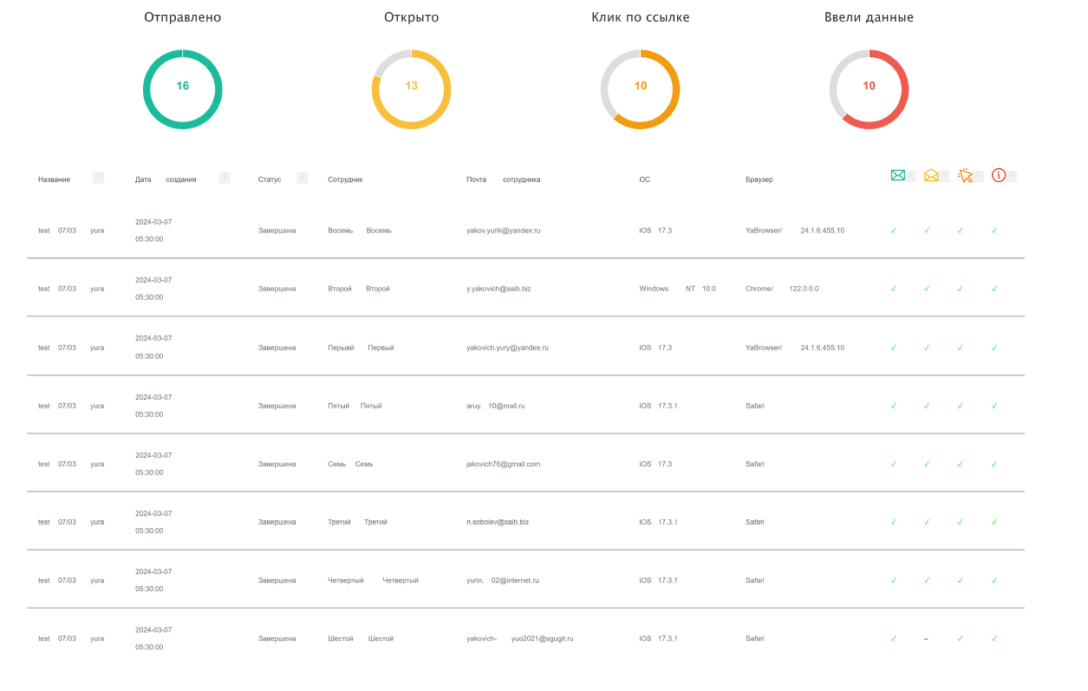Click email yakov.yurik@yandex.ru
The image size is (1088, 691).
[503, 231]
